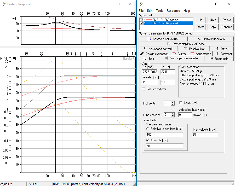Click the relative excursion field showing 100

point(165,135)
